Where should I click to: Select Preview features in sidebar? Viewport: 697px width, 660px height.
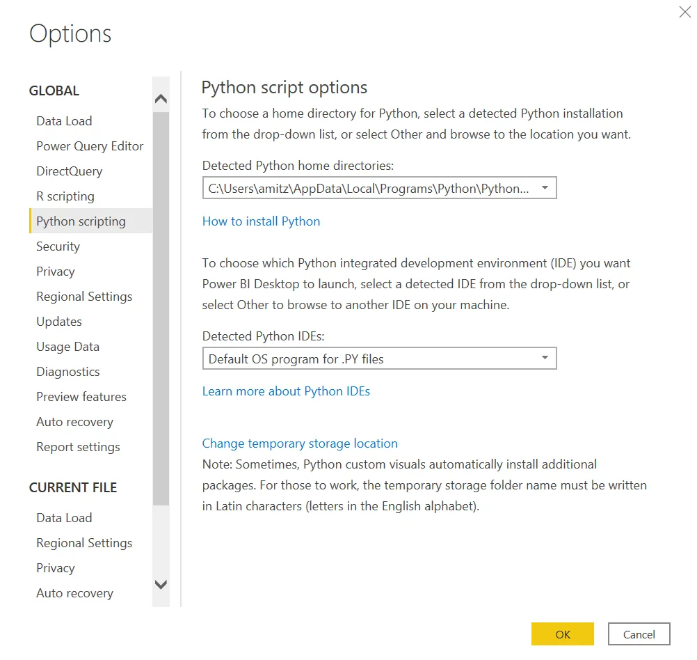tap(81, 397)
